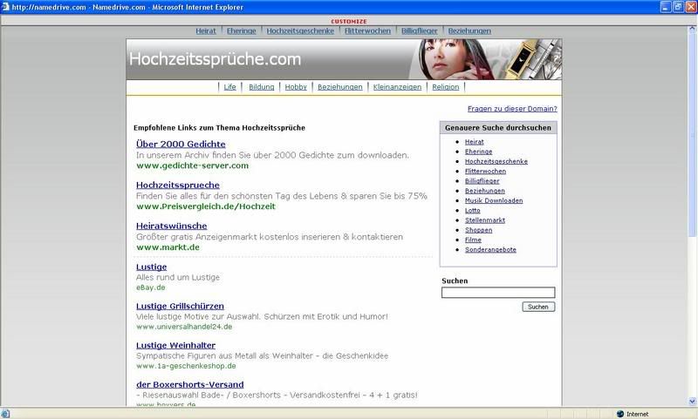Open Billigflieger in top navigation
Screen dimensions: 698x419
[x=420, y=30]
